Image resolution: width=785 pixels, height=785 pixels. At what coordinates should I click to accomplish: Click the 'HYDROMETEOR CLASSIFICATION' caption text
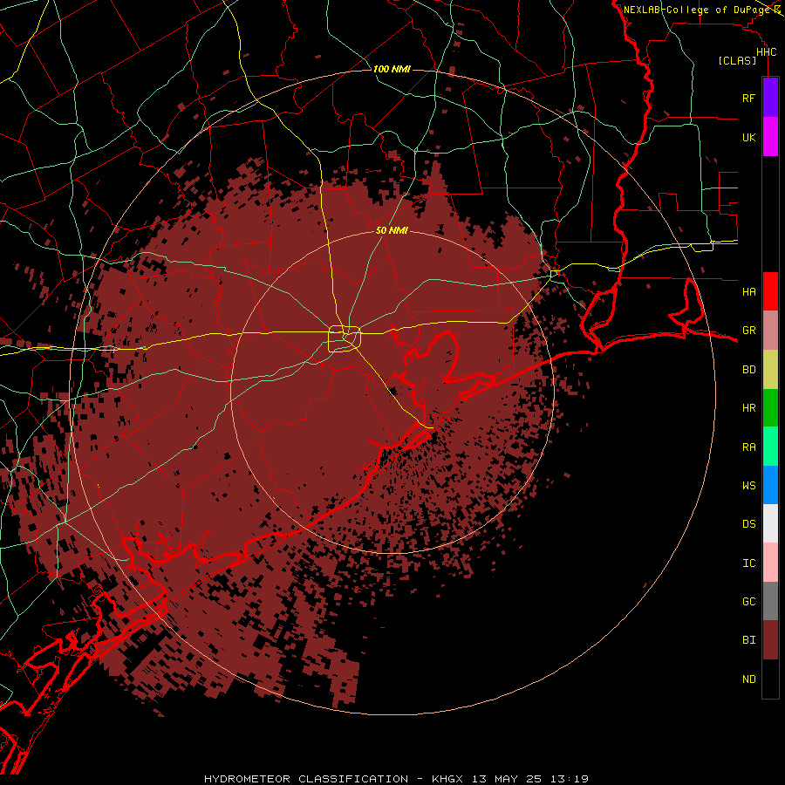click(x=306, y=779)
